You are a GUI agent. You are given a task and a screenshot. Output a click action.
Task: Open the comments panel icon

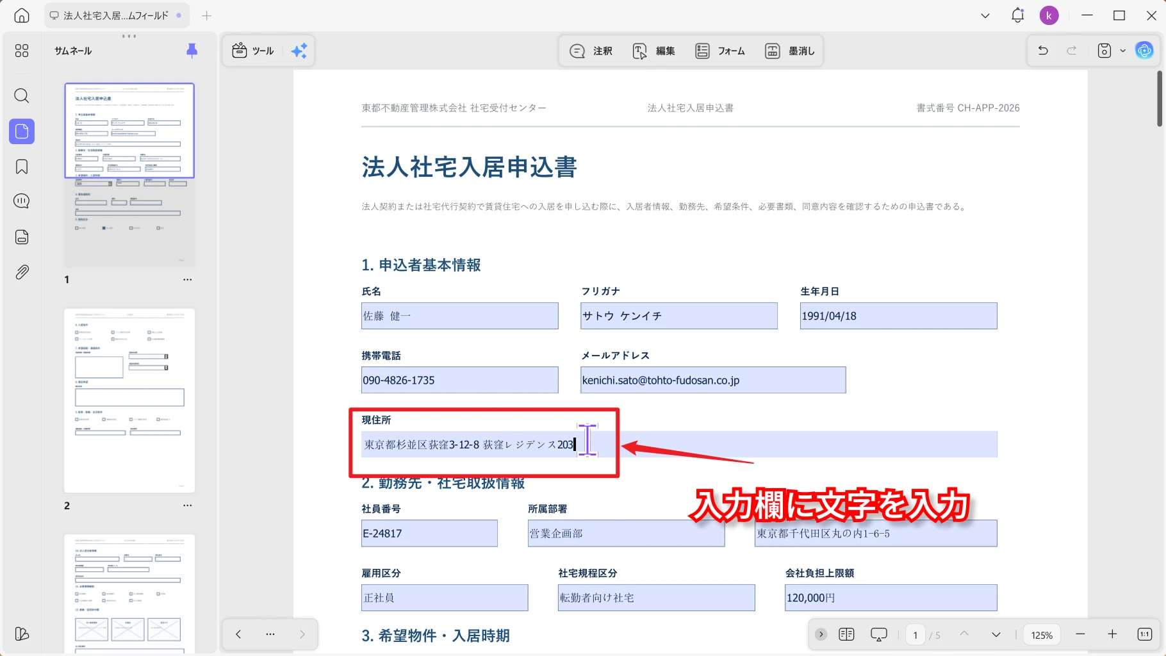[x=22, y=201]
